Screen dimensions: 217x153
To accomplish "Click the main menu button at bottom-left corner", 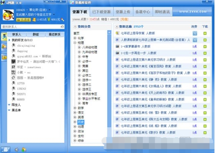I will [x=5, y=149].
